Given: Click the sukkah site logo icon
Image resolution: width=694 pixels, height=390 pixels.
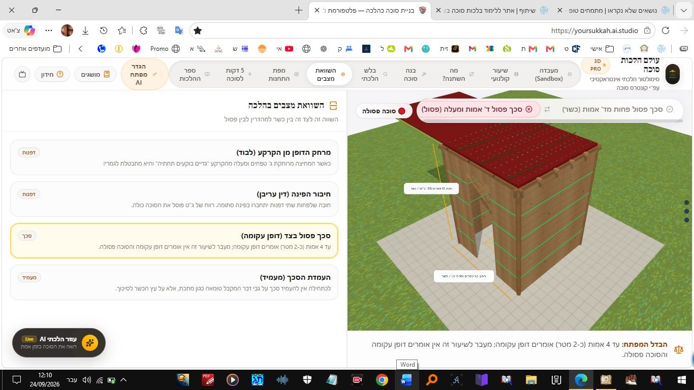Looking at the screenshot, I should (x=673, y=74).
